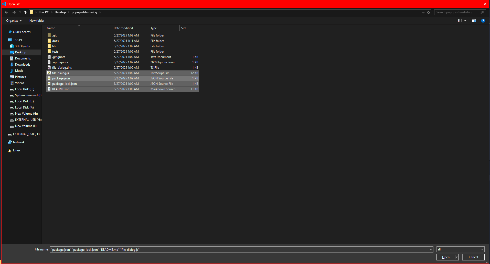This screenshot has width=490, height=264.
Task: Open Videos in the sidebar
Action: pos(19,83)
